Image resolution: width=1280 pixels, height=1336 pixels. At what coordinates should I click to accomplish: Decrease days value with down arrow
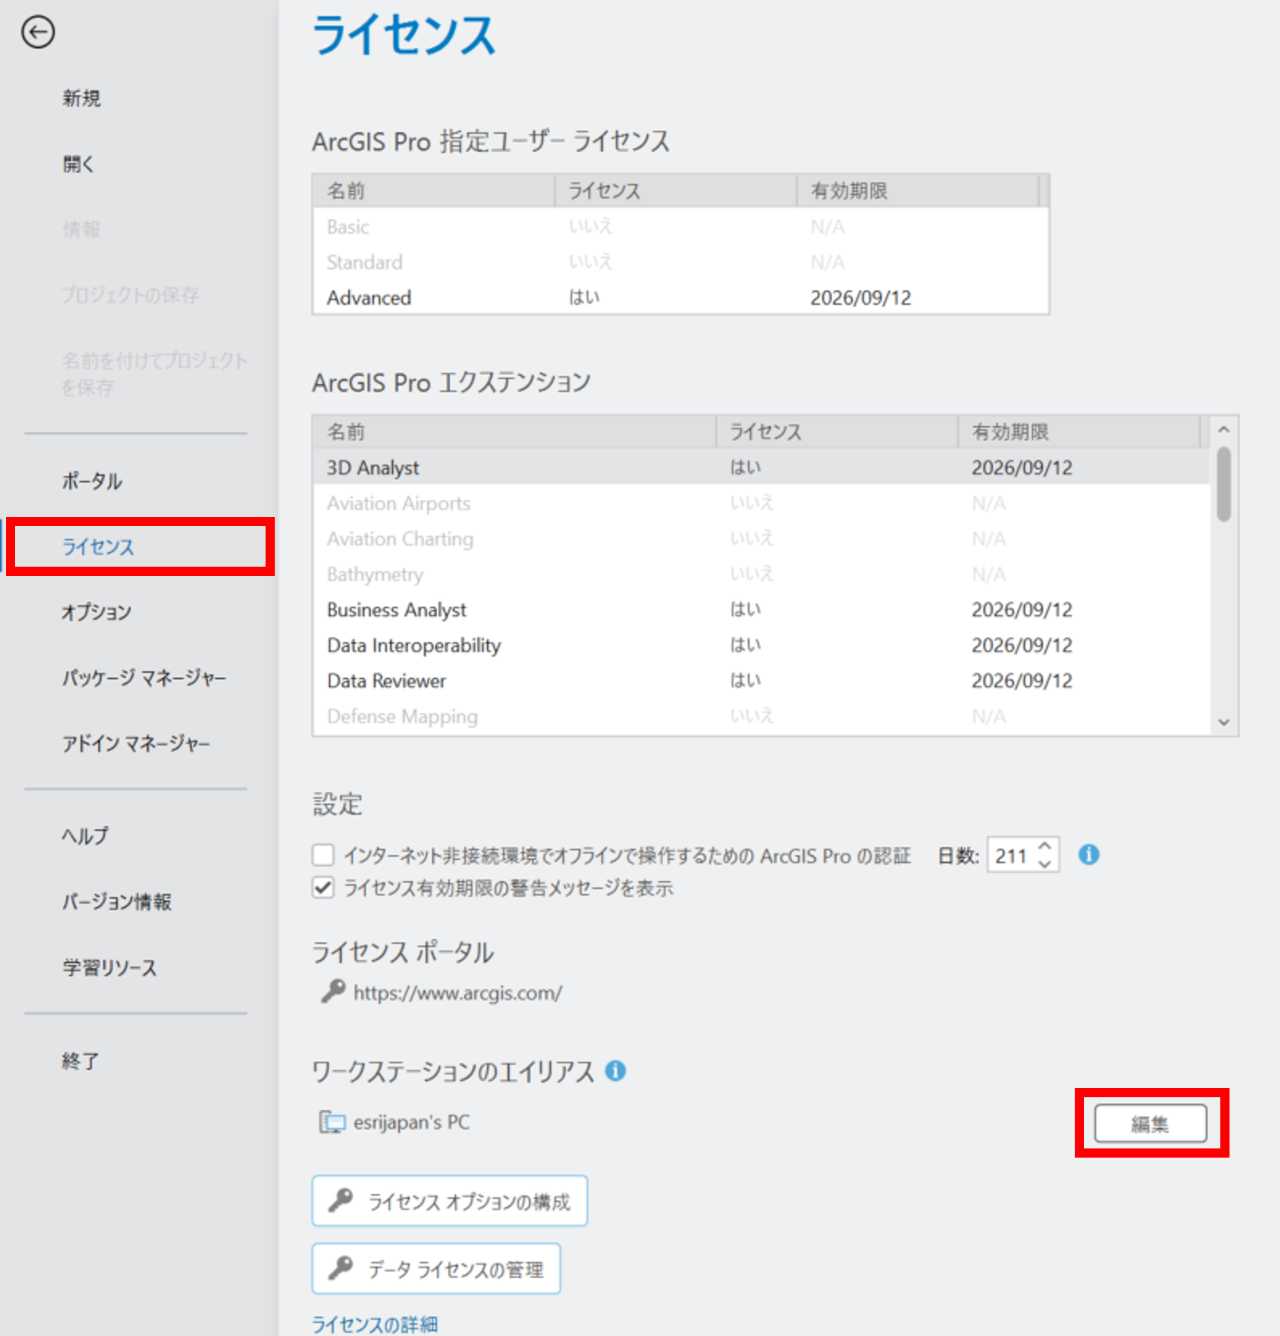click(x=1044, y=864)
